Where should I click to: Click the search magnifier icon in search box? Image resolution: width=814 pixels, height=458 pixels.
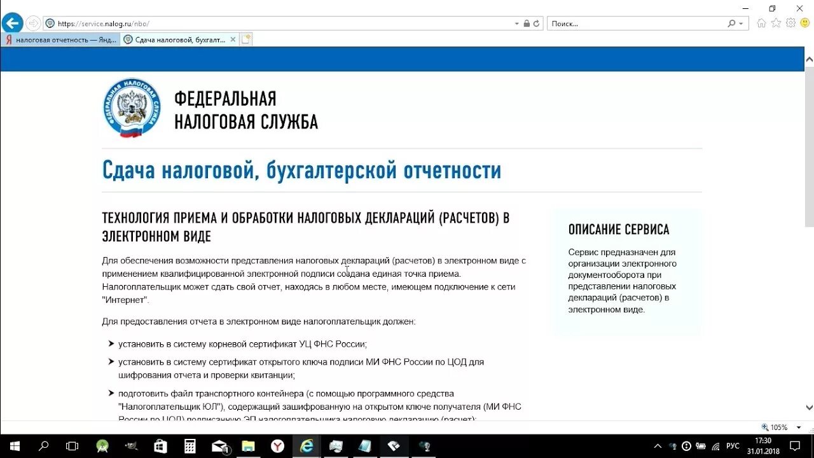(x=732, y=24)
